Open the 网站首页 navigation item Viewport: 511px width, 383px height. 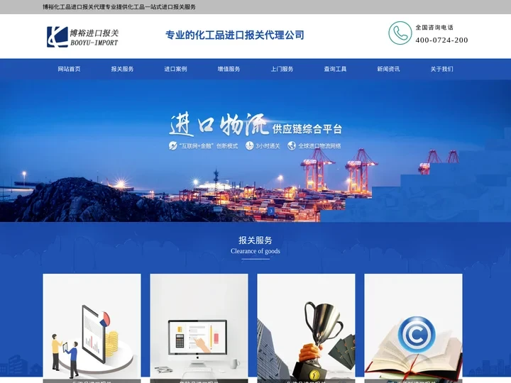click(69, 69)
